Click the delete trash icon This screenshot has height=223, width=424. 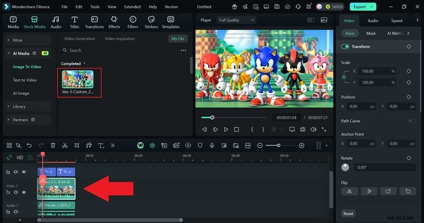[x=53, y=145]
